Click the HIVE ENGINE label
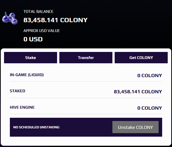172x147 pixels. coord(22,107)
